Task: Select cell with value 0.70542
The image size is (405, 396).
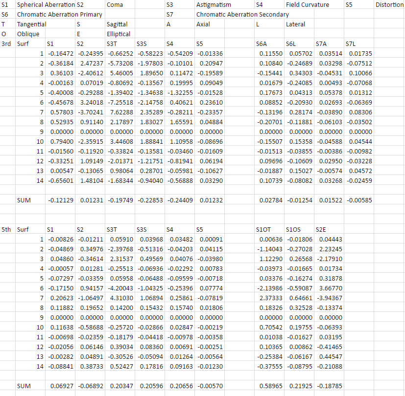Action: [x=269, y=328]
